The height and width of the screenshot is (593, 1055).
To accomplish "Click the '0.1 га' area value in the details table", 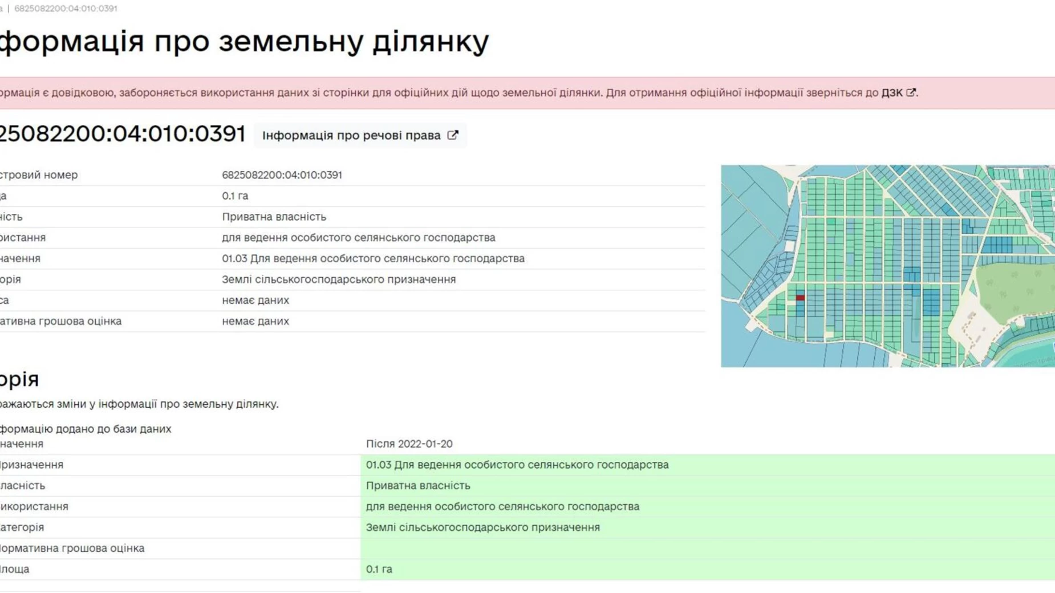I will (x=235, y=196).
